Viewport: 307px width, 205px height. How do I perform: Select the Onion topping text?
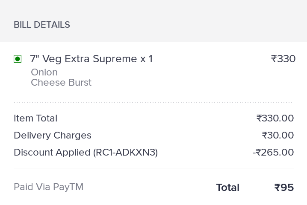(x=44, y=72)
